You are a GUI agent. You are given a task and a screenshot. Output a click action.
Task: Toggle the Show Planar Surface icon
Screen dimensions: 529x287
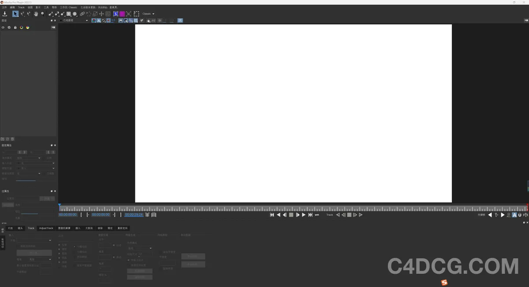(x=115, y=14)
